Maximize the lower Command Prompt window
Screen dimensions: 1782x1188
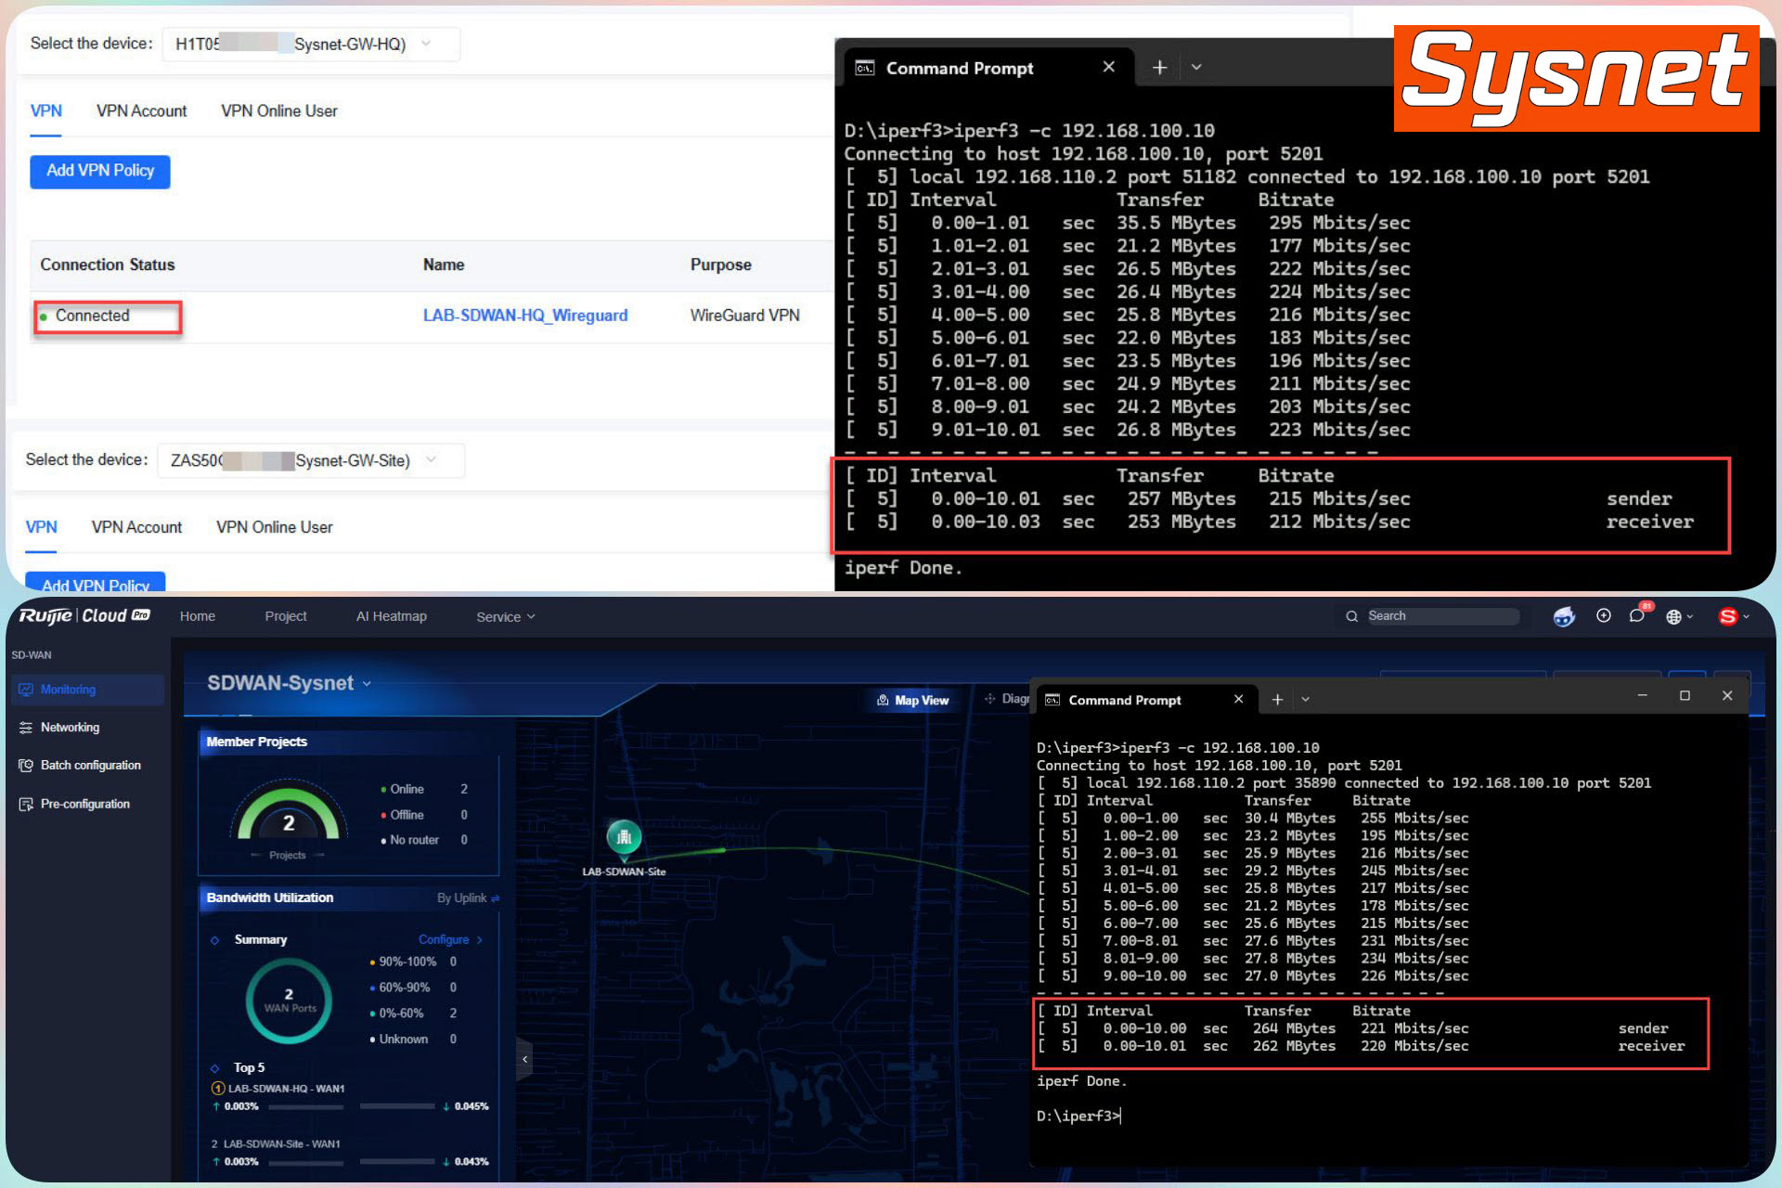click(x=1685, y=695)
